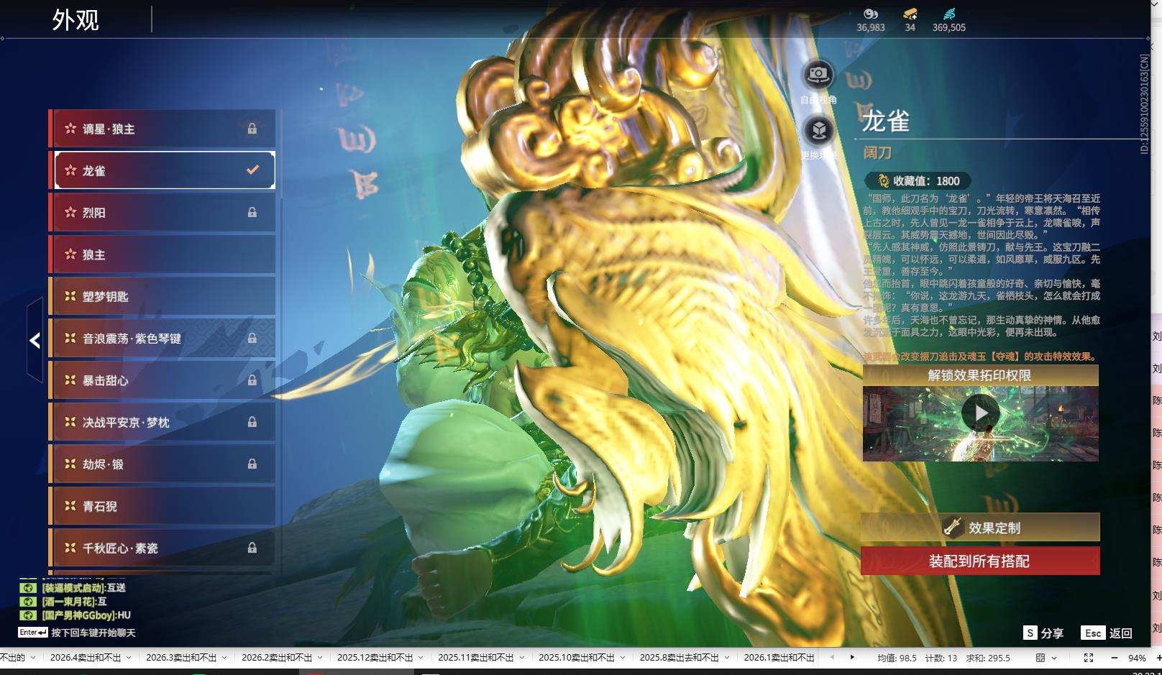Switch to sheet tab 2025.10卖出和不出
This screenshot has width=1162, height=675.
[577, 658]
